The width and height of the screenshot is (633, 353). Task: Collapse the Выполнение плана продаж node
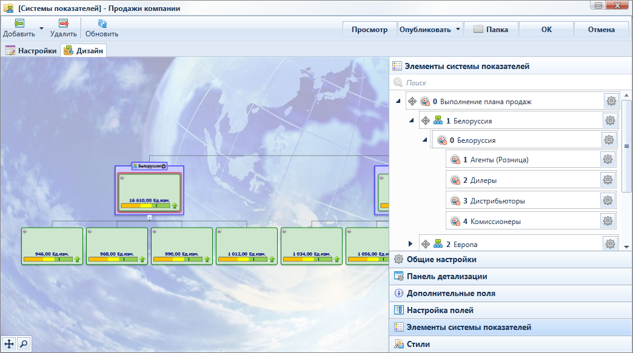tap(398, 101)
